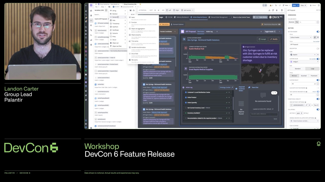Screen dimensions: 325x182
Task: Open the search icon in the left sidebar
Action: click(86, 15)
